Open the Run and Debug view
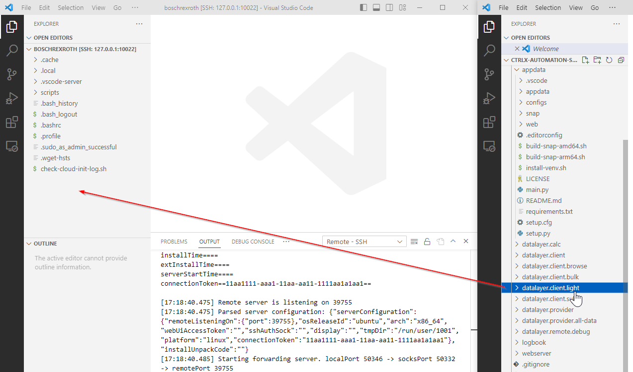The height and width of the screenshot is (372, 633). pyautogui.click(x=12, y=98)
